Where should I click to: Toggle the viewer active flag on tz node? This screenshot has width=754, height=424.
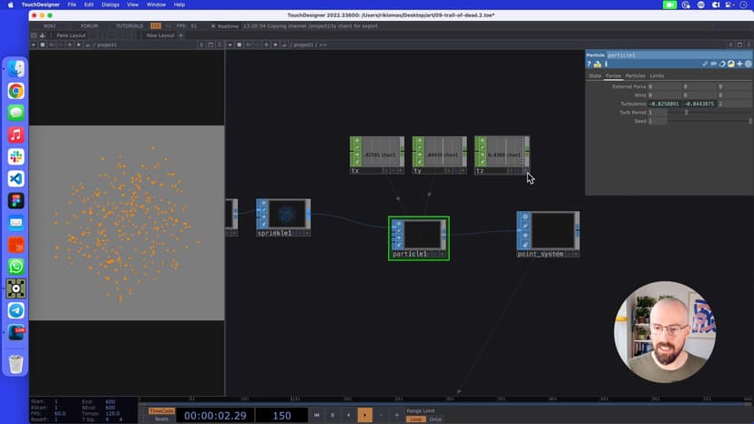tap(525, 170)
